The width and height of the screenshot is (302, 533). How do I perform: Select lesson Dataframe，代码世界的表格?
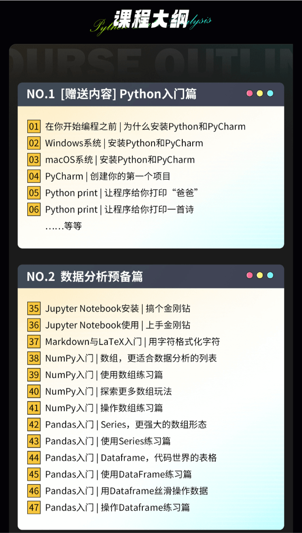coord(131,458)
